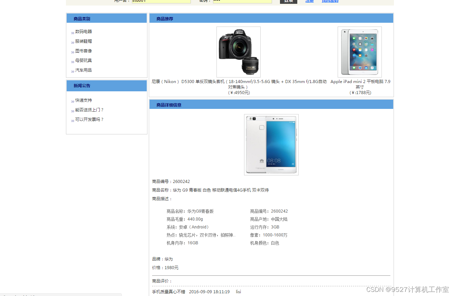This screenshot has height=296, width=454.
Task: Open the 注册 registration link
Action: pyautogui.click(x=309, y=1)
